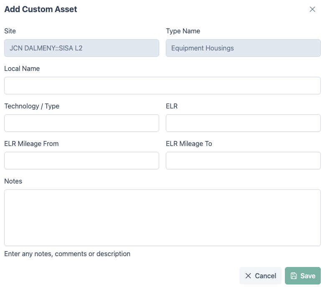Click the disabled Site field JCN DALMENY::SISA L2
The image size is (325, 287).
(x=81, y=48)
